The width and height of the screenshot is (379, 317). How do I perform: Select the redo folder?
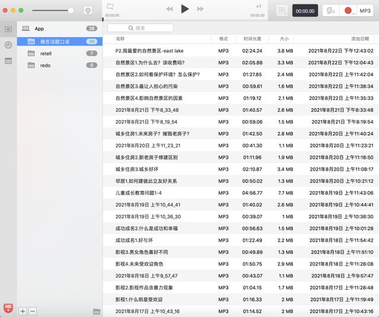60,65
